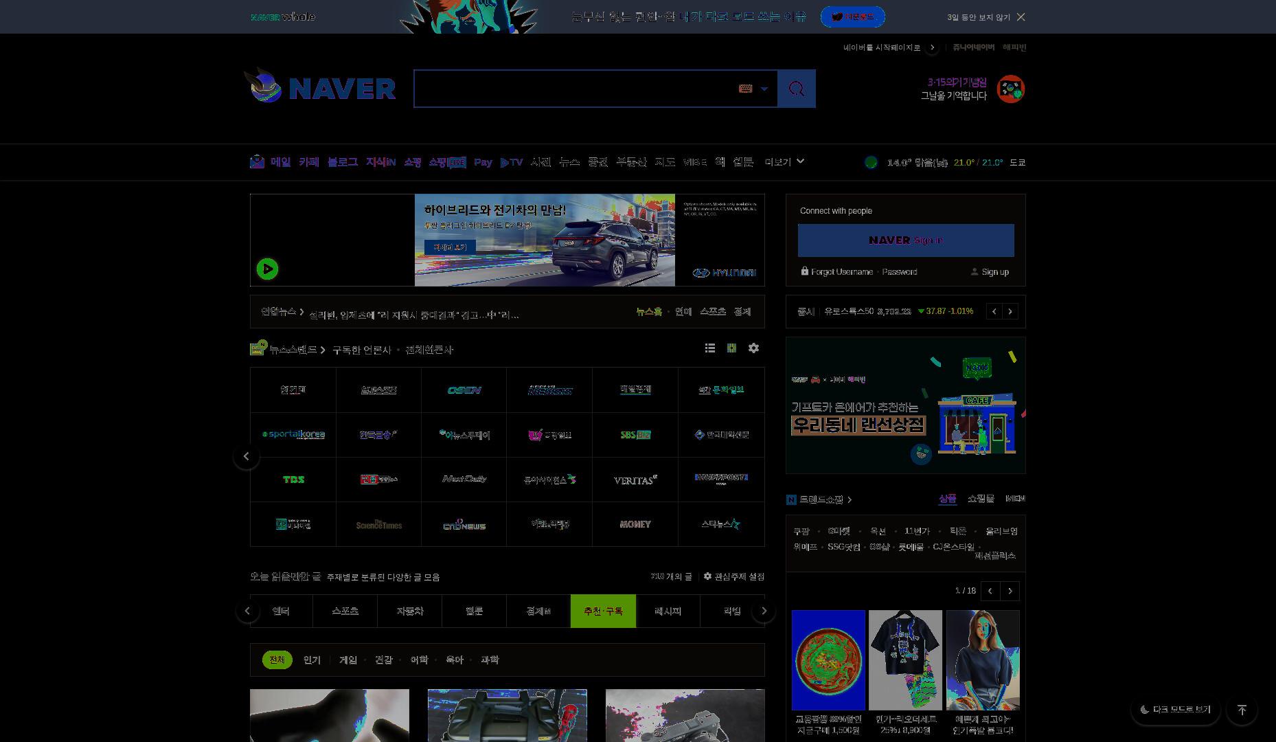Screen dimensions: 1276x742
Task: Open newsstand settings gear
Action: coord(753,348)
